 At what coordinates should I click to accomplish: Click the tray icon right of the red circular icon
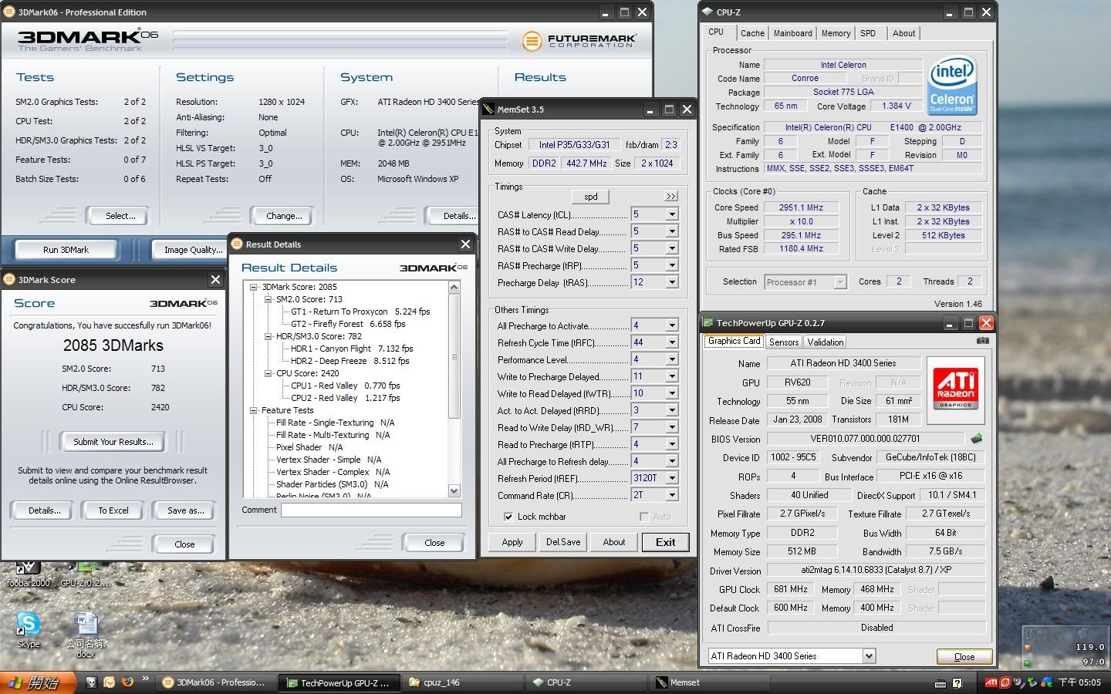pyautogui.click(x=1019, y=682)
